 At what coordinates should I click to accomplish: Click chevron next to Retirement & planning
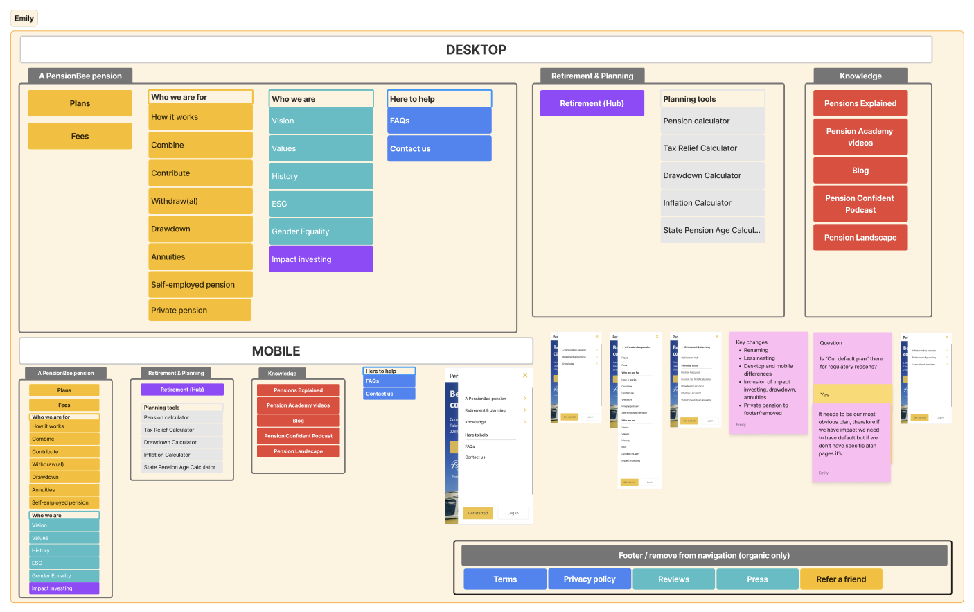tap(525, 410)
